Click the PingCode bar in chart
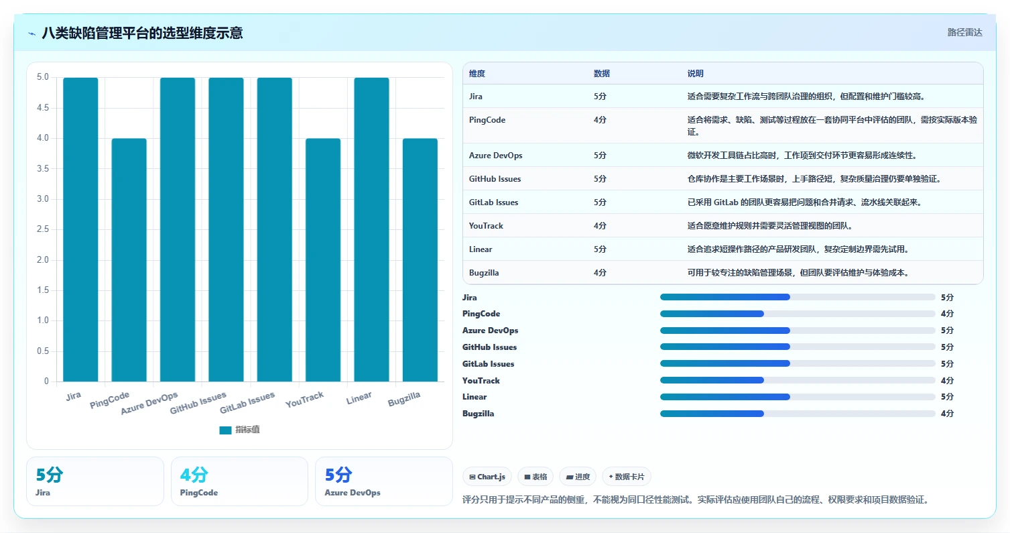 tap(129, 260)
